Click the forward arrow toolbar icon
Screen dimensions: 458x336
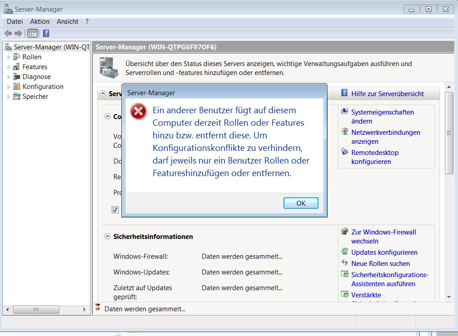tap(18, 33)
